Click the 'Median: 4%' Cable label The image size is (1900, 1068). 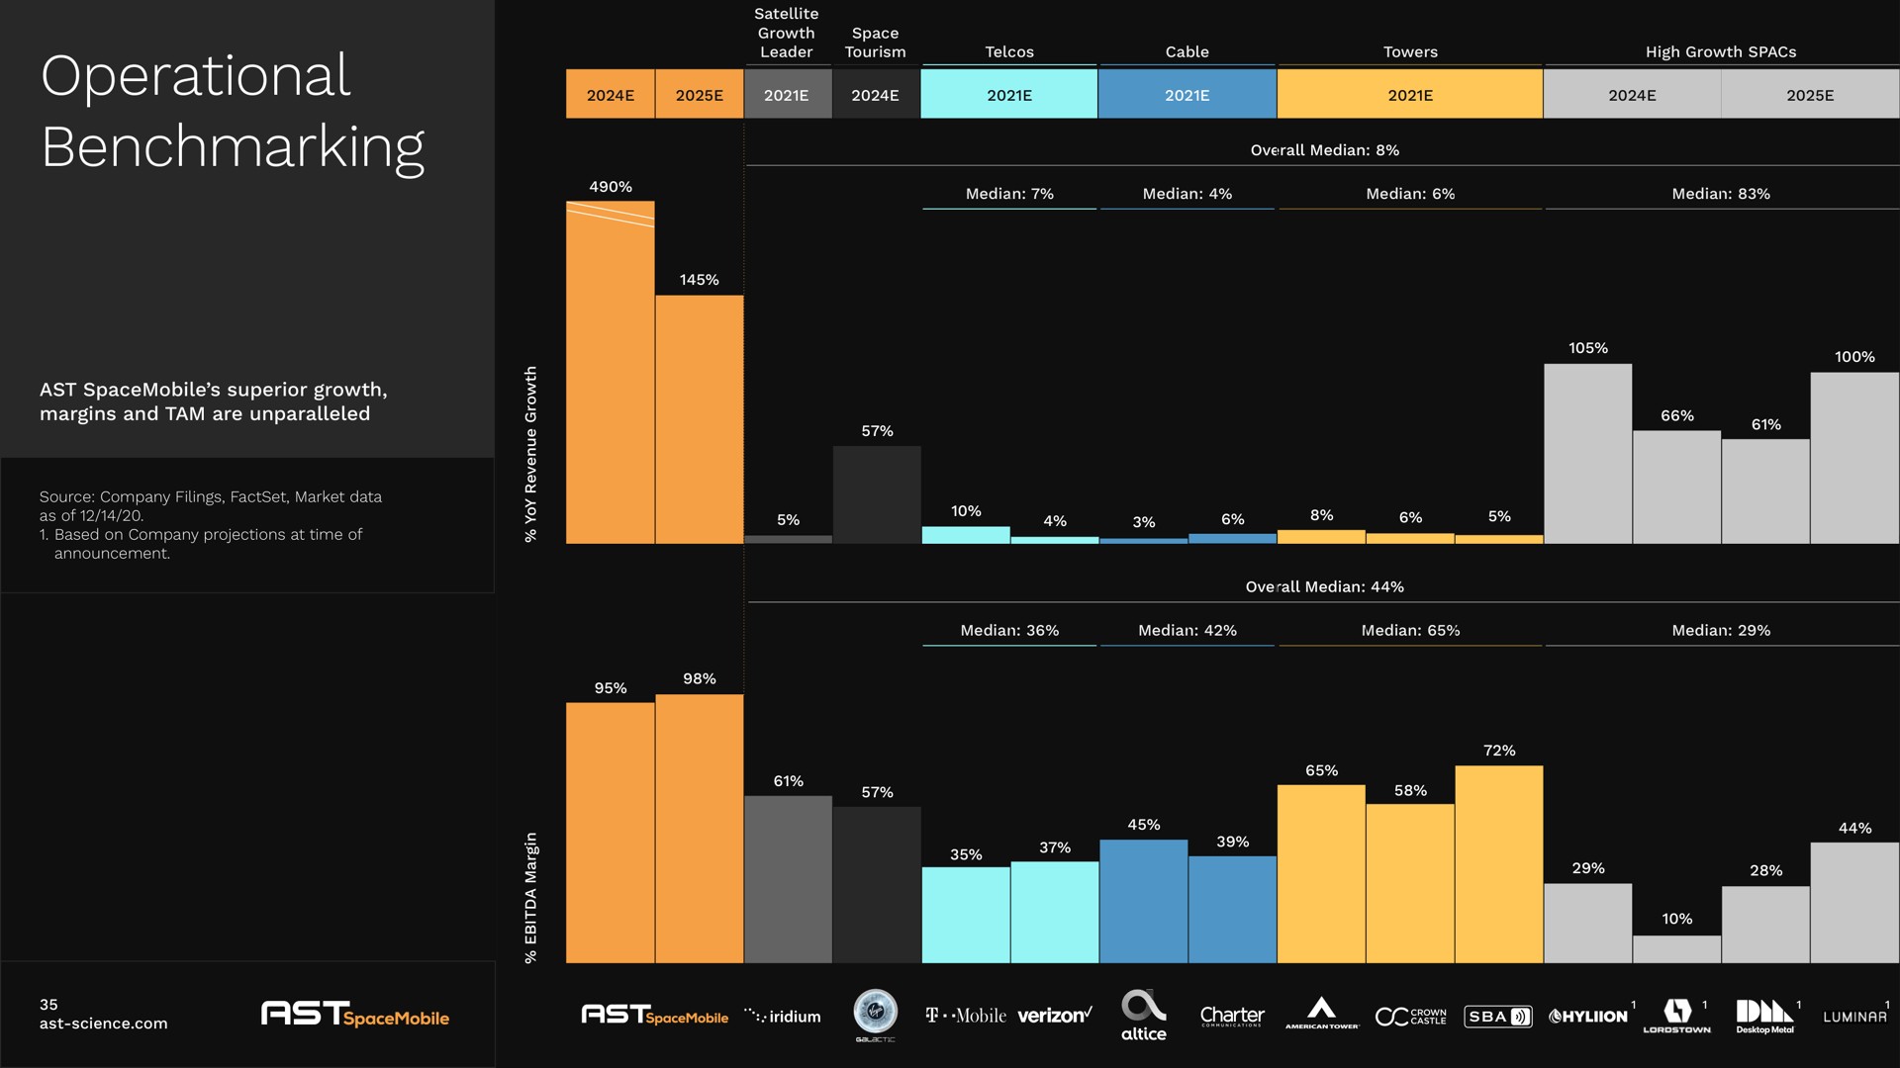click(x=1187, y=194)
